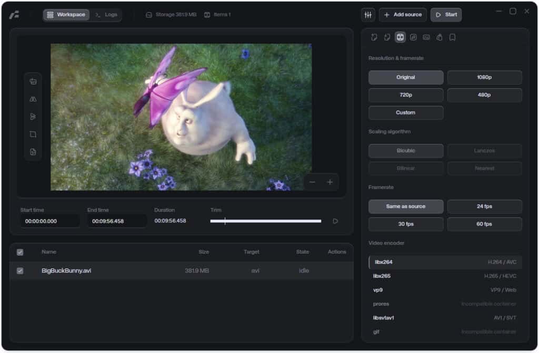Click the file icon below the crop tool
This screenshot has width=539, height=353.
[x=33, y=152]
